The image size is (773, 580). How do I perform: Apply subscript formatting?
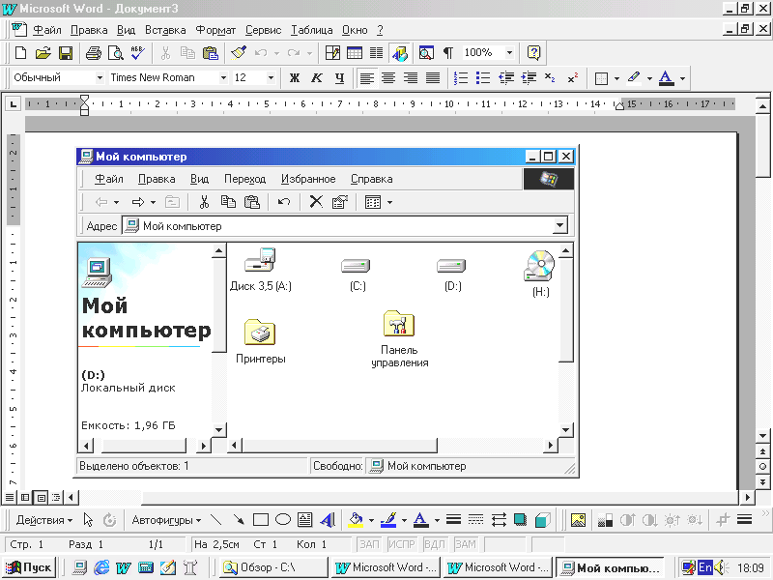(x=550, y=78)
